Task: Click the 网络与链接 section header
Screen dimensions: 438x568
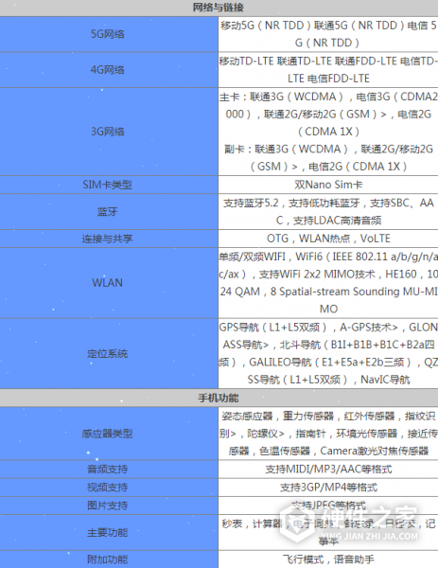Action: [219, 8]
